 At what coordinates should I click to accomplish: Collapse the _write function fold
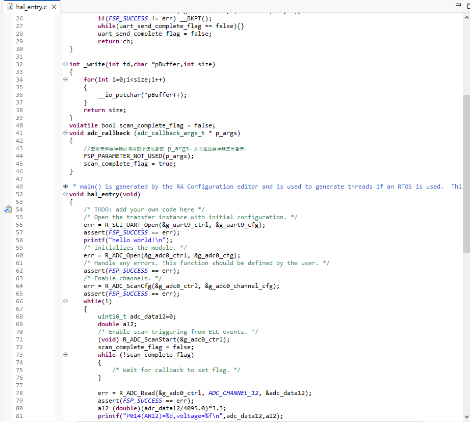[x=65, y=64]
